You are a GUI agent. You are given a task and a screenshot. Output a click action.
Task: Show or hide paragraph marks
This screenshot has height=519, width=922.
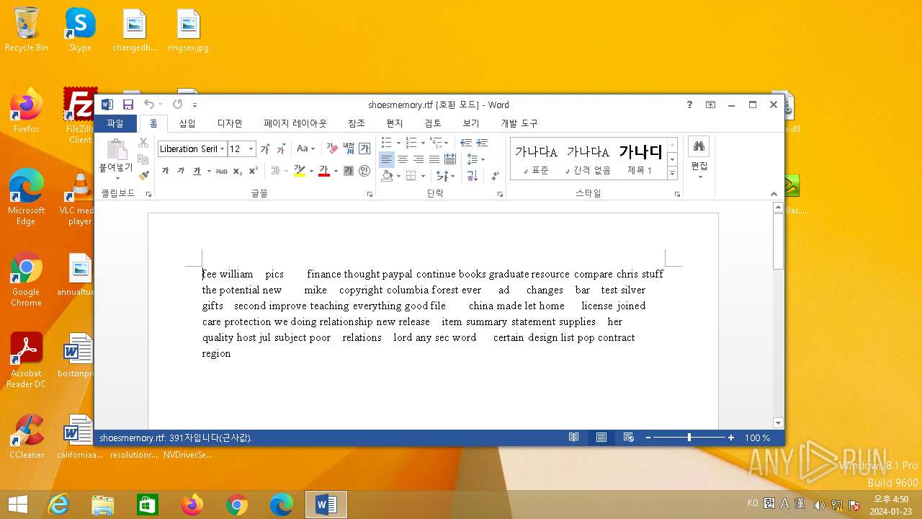(495, 176)
